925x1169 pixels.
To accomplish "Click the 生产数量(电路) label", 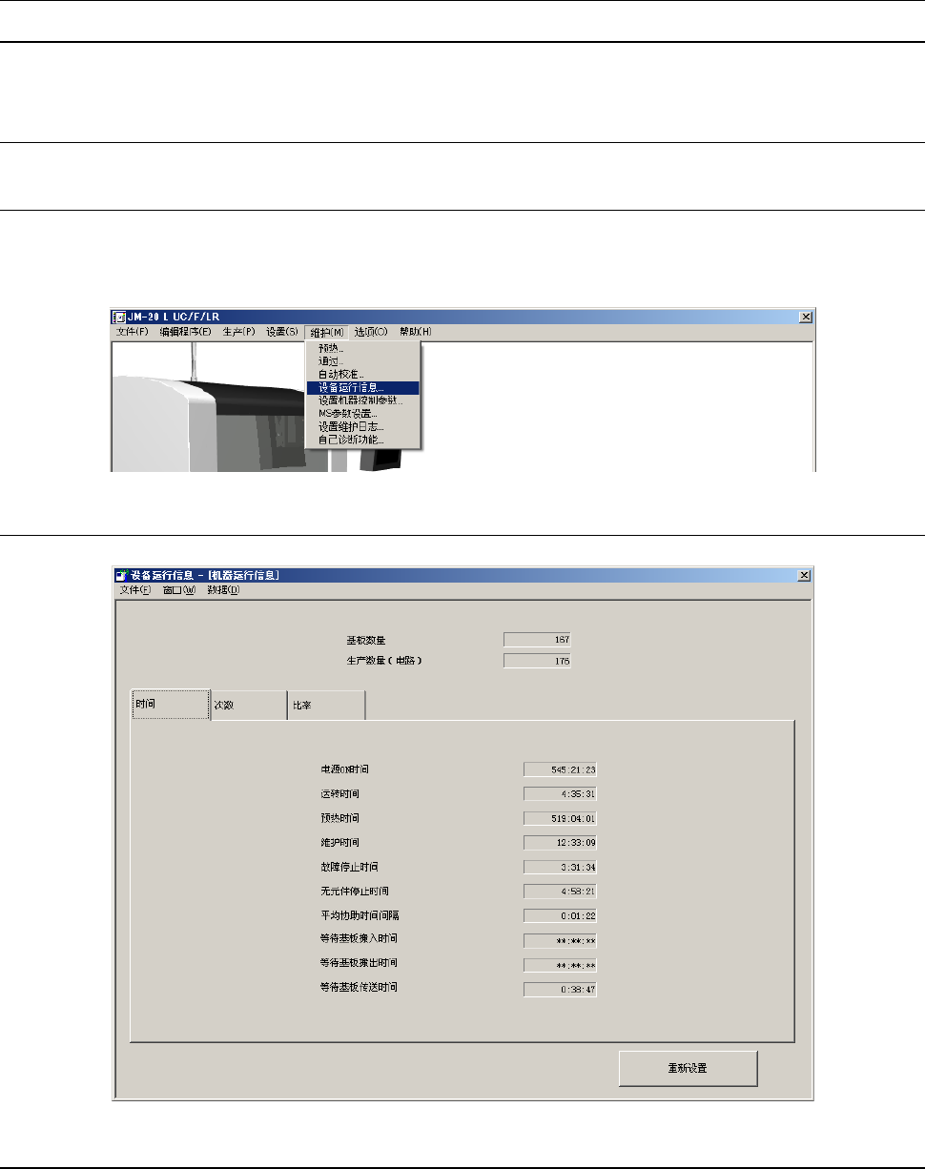I will 384,660.
